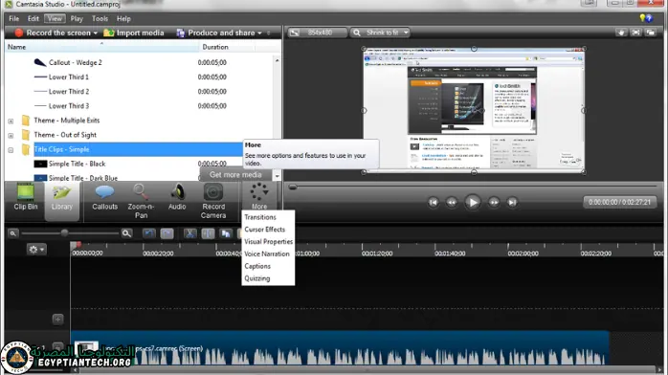
Task: Switch to the Library tab
Action: [62, 201]
